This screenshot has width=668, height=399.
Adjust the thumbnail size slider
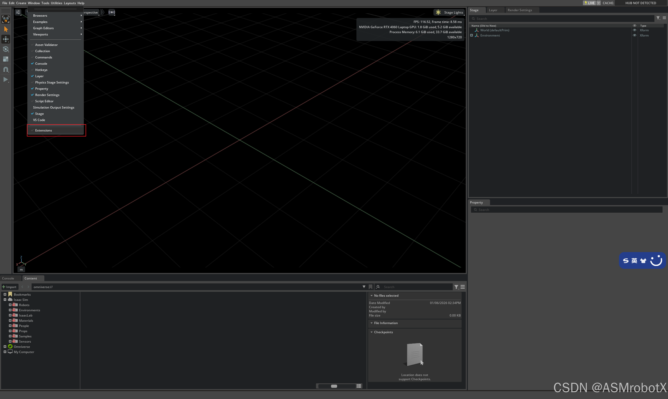click(x=334, y=386)
